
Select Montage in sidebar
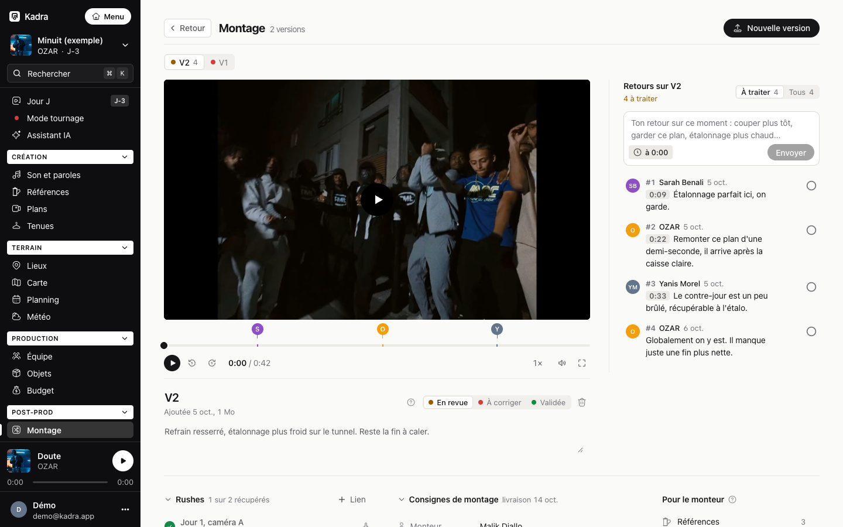(70, 430)
